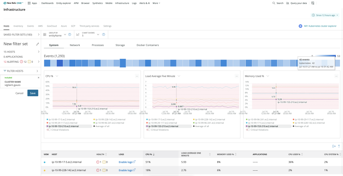343x176 pixels.
Task: Switch to the Processes tab
Action: (98, 45)
